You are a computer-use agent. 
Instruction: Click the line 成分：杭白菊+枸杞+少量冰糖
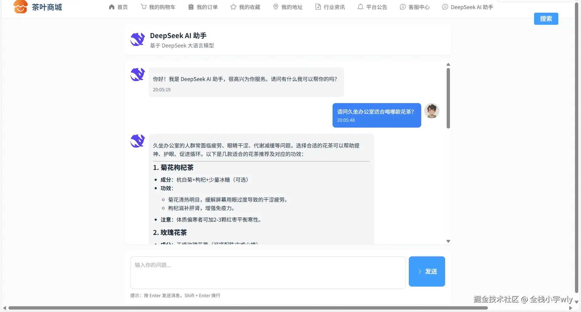pos(205,180)
